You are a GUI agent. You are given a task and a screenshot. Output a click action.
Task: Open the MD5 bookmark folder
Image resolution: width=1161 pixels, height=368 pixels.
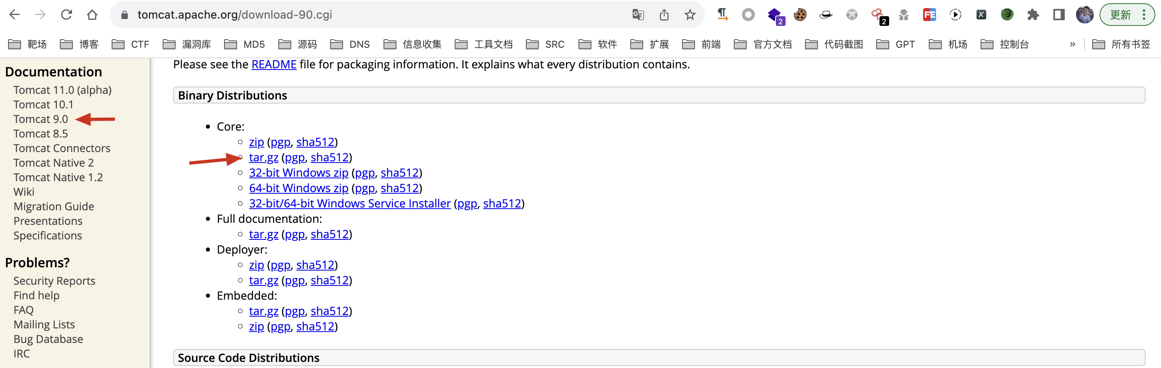coord(245,44)
